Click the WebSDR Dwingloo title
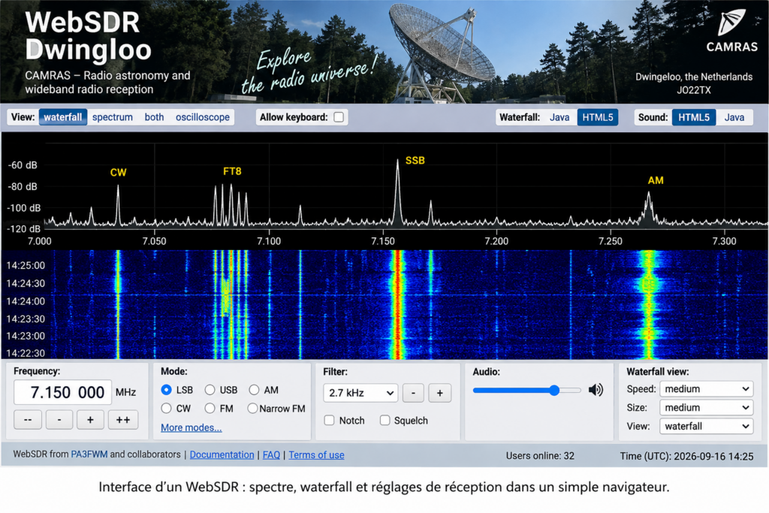 pyautogui.click(x=89, y=36)
